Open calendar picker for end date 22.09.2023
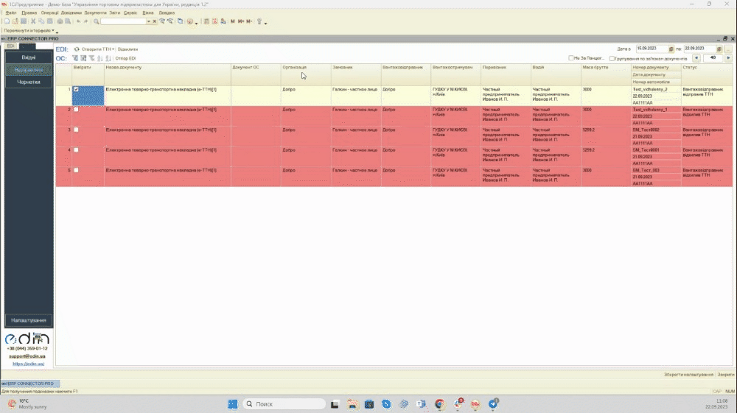The image size is (737, 413). click(719, 49)
